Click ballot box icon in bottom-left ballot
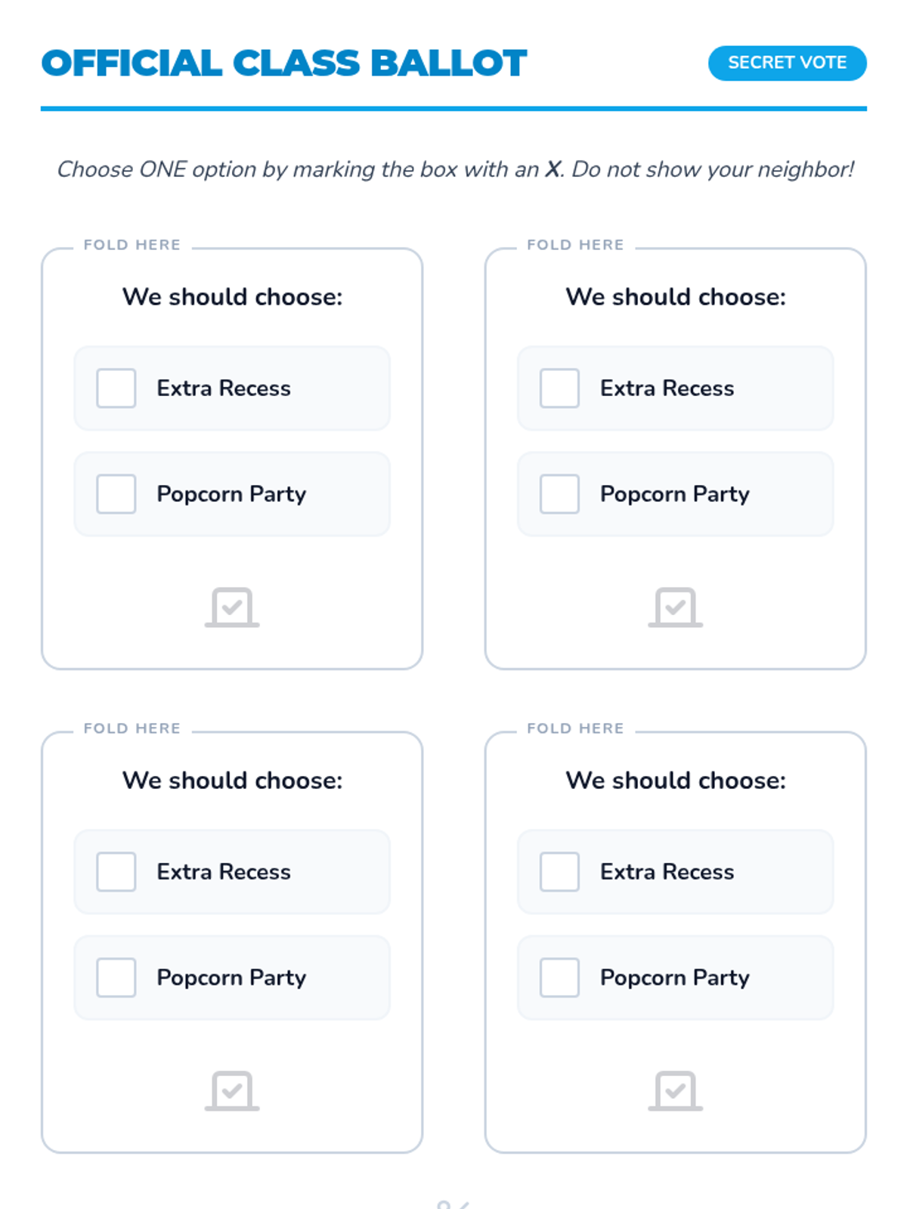The width and height of the screenshot is (907, 1209). 232,1090
